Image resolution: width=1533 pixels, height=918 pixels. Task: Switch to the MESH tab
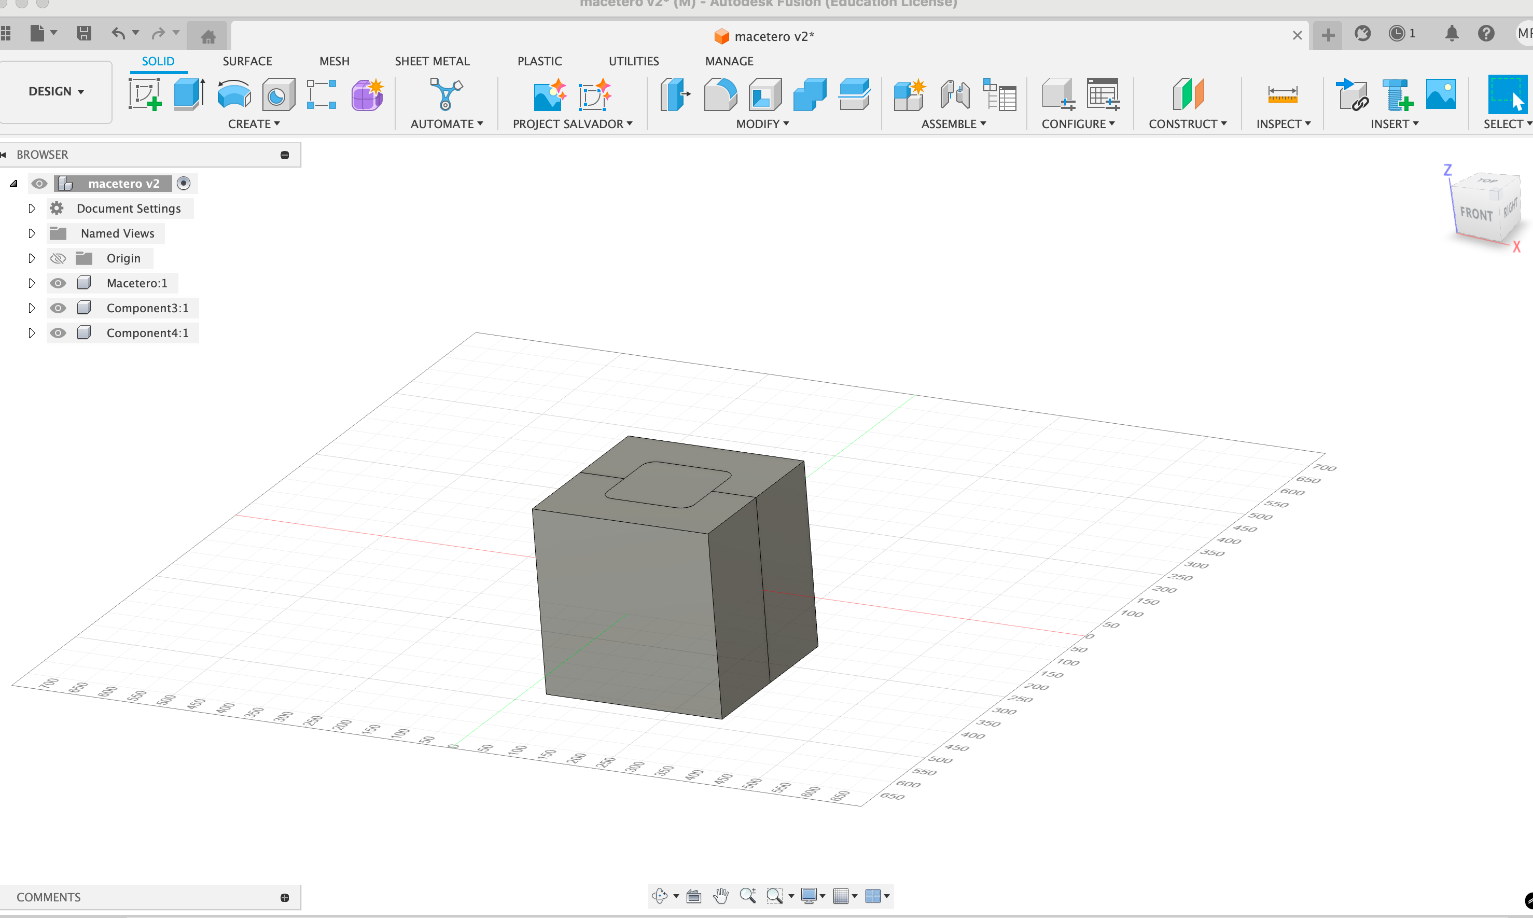334,61
